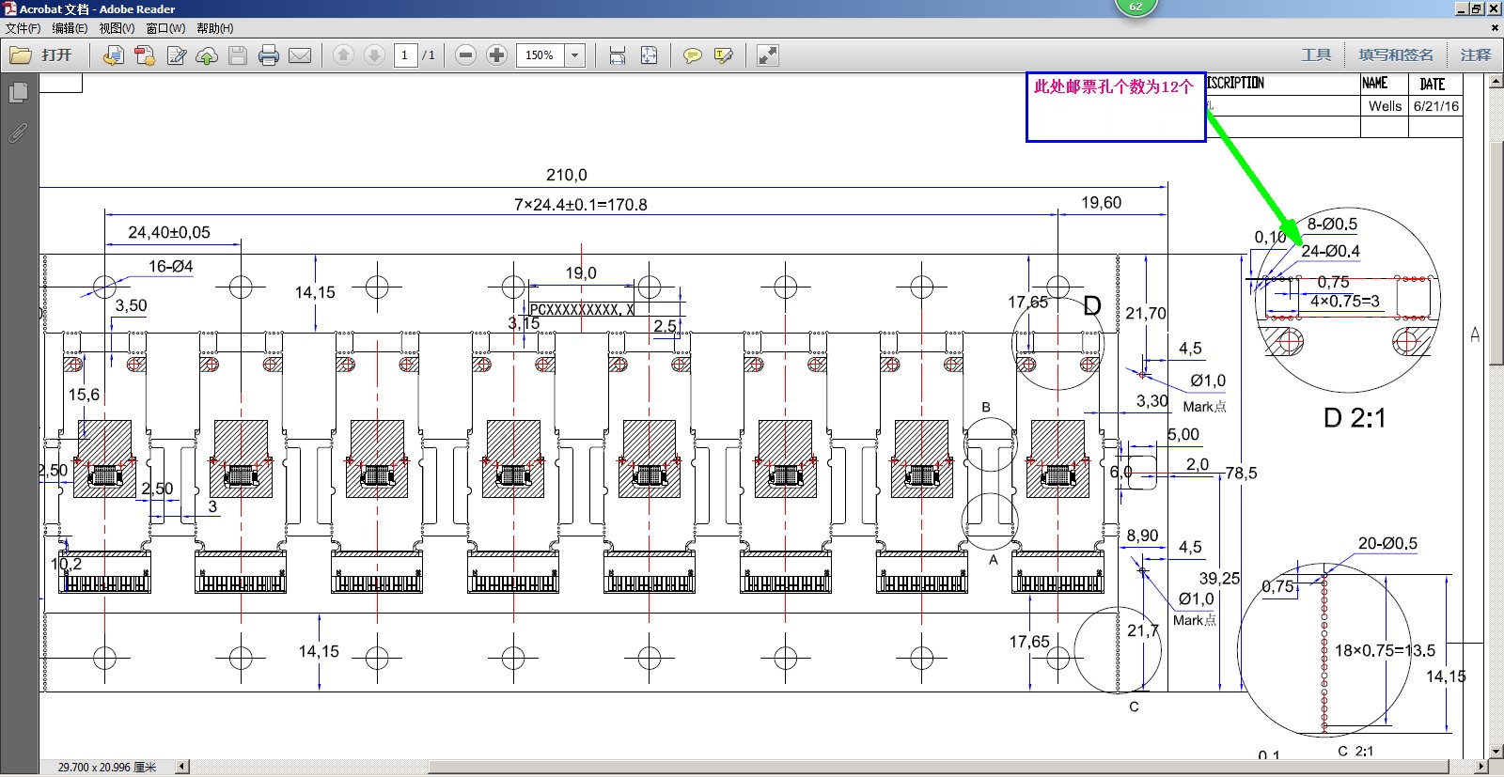Viewport: 1504px width, 777px height.
Task: Click the 24-Ø0.4 annotation in detail D
Action: (1330, 252)
